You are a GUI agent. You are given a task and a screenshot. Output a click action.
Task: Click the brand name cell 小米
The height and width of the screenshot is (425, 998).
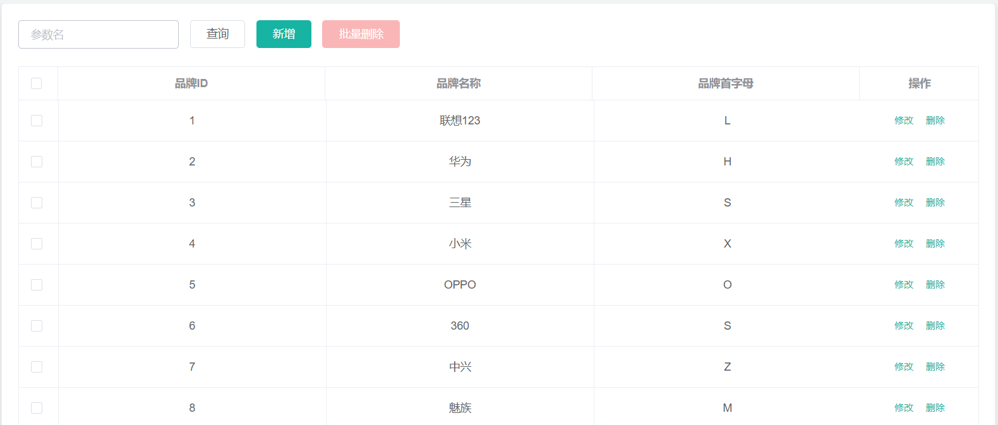click(460, 244)
